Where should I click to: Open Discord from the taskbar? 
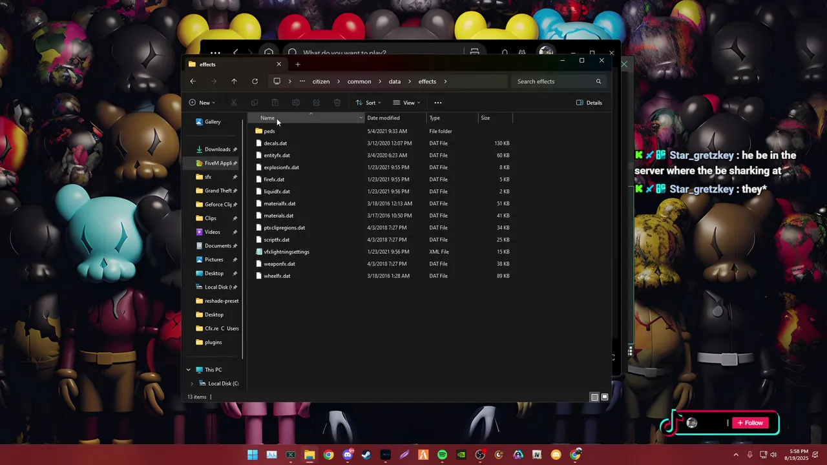348,455
